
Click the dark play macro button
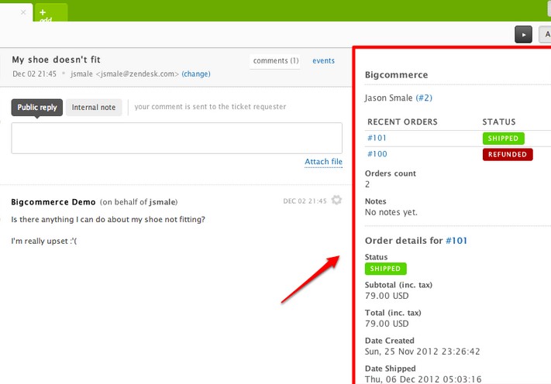pos(523,34)
